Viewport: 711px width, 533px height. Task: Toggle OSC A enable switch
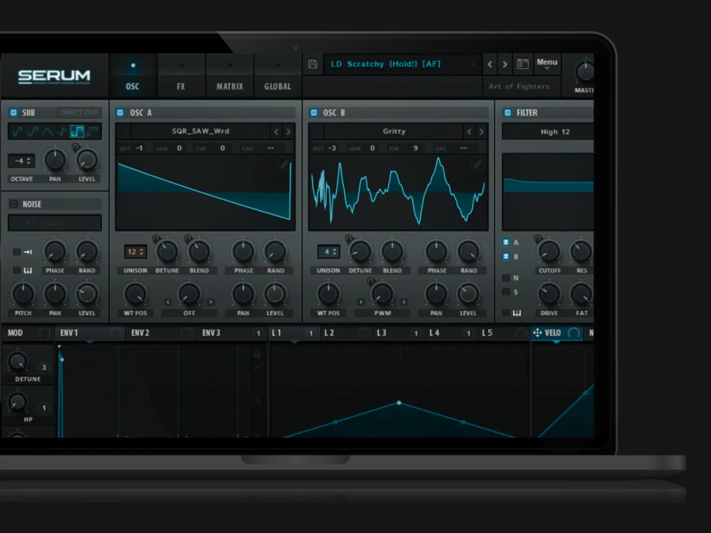(x=120, y=113)
